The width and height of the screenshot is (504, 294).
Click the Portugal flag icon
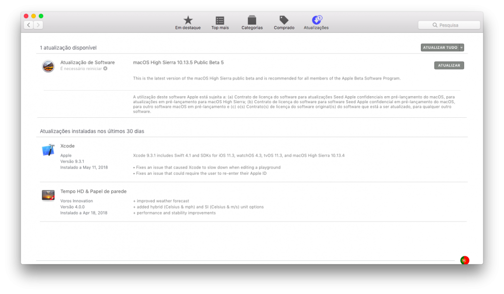point(465,260)
